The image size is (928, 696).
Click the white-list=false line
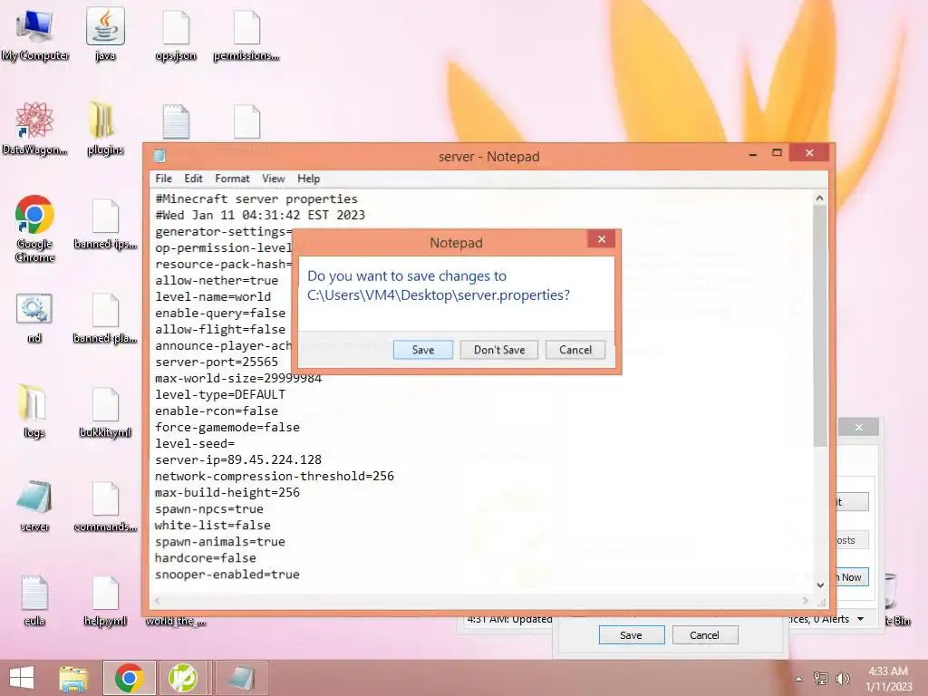click(x=212, y=525)
